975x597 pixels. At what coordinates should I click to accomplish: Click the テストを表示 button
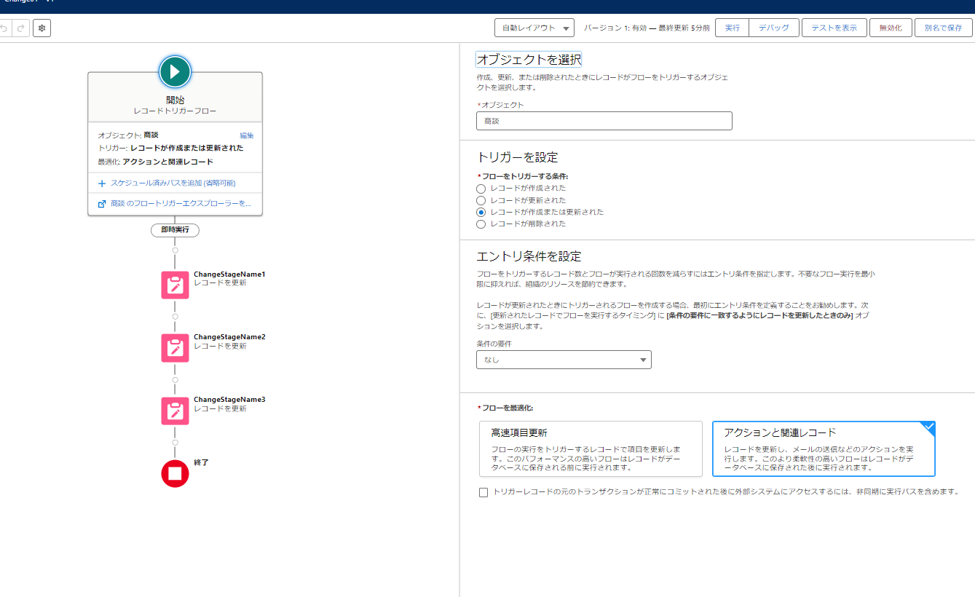click(834, 28)
